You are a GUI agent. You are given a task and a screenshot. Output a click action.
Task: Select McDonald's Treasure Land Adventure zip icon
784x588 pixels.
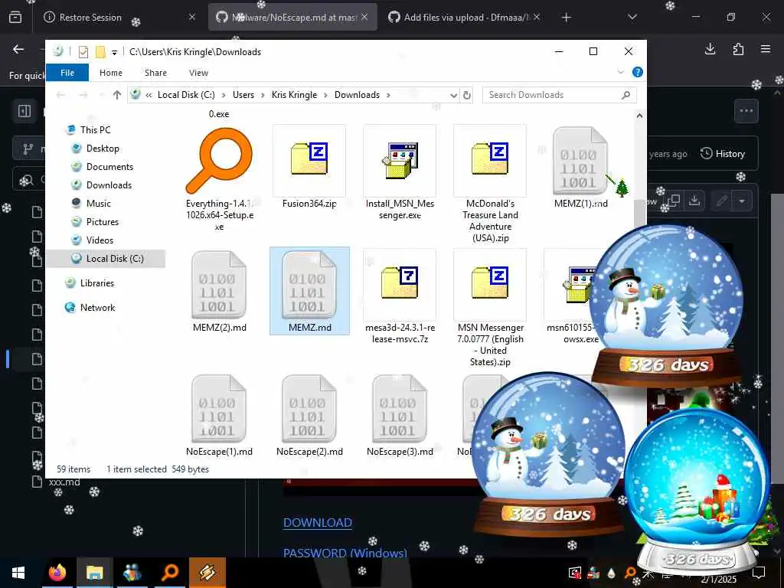[490, 161]
